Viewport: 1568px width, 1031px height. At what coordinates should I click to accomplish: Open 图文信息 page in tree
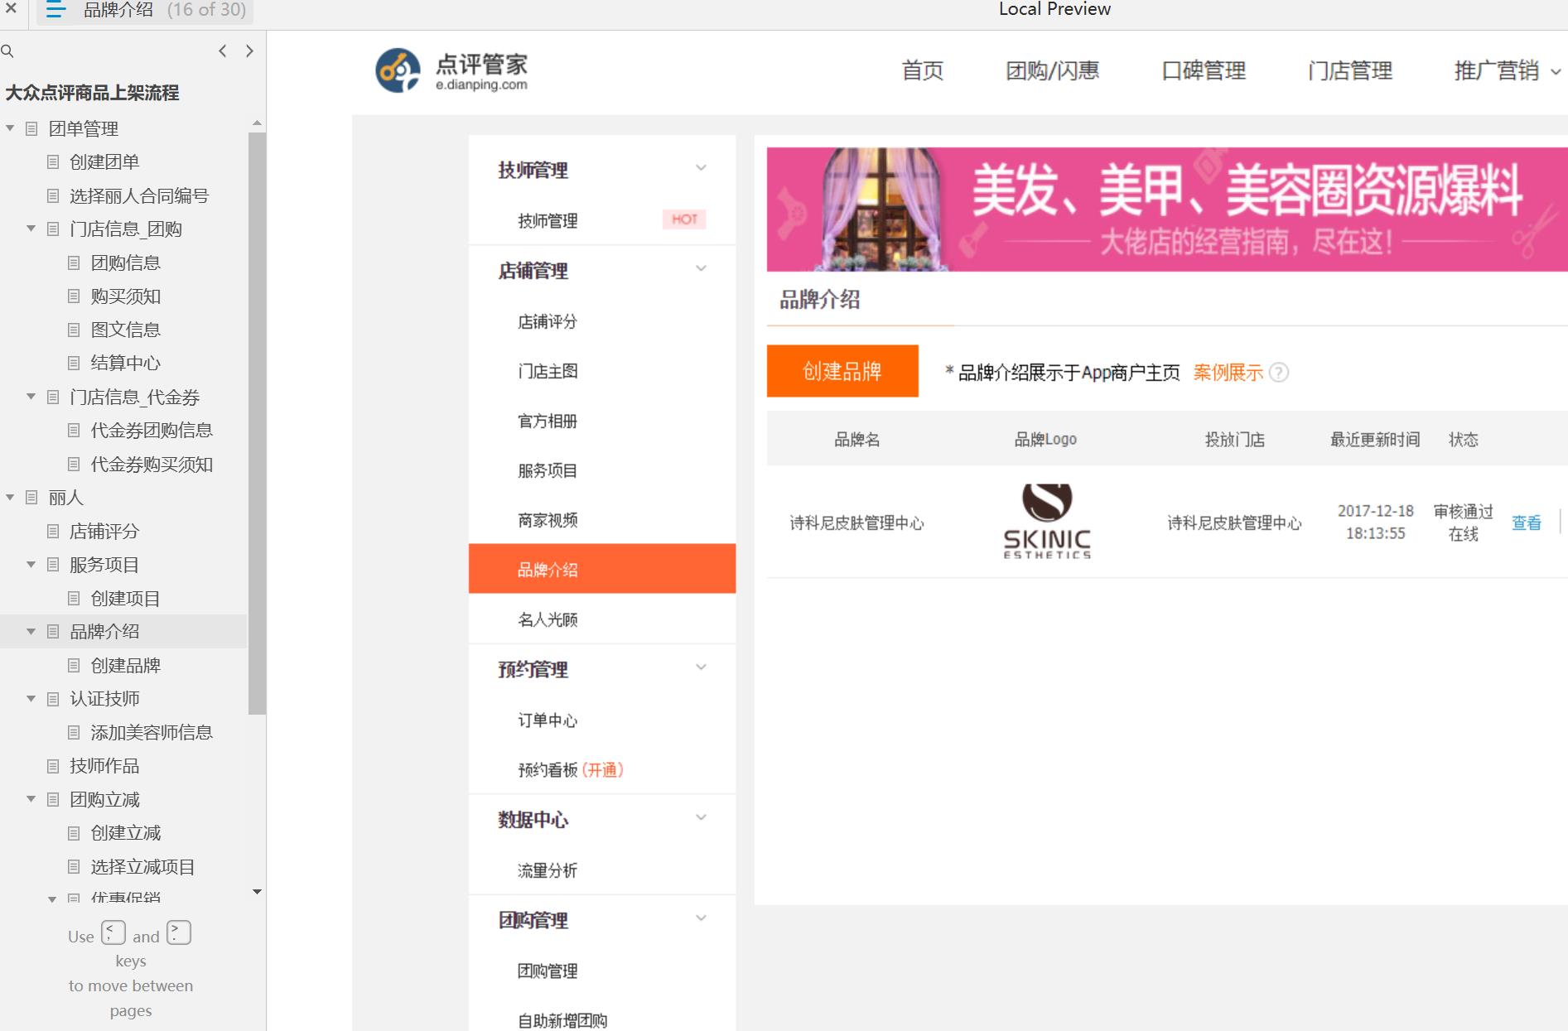click(124, 330)
